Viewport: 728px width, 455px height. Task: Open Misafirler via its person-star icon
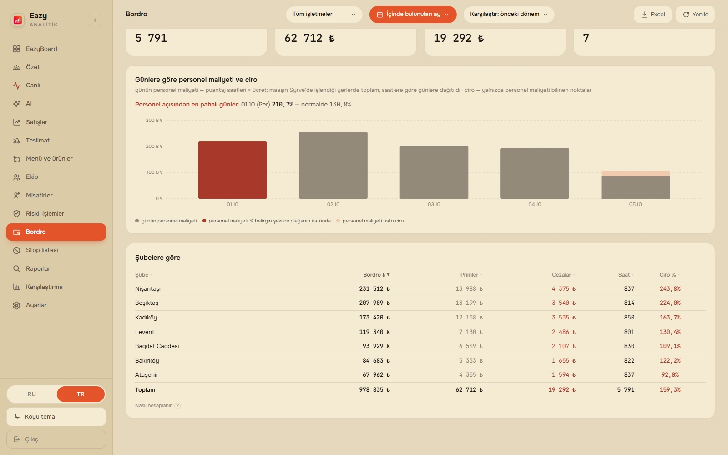[x=17, y=196]
